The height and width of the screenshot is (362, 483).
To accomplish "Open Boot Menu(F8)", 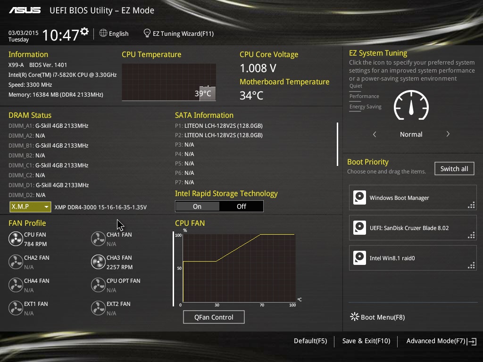I will [383, 317].
